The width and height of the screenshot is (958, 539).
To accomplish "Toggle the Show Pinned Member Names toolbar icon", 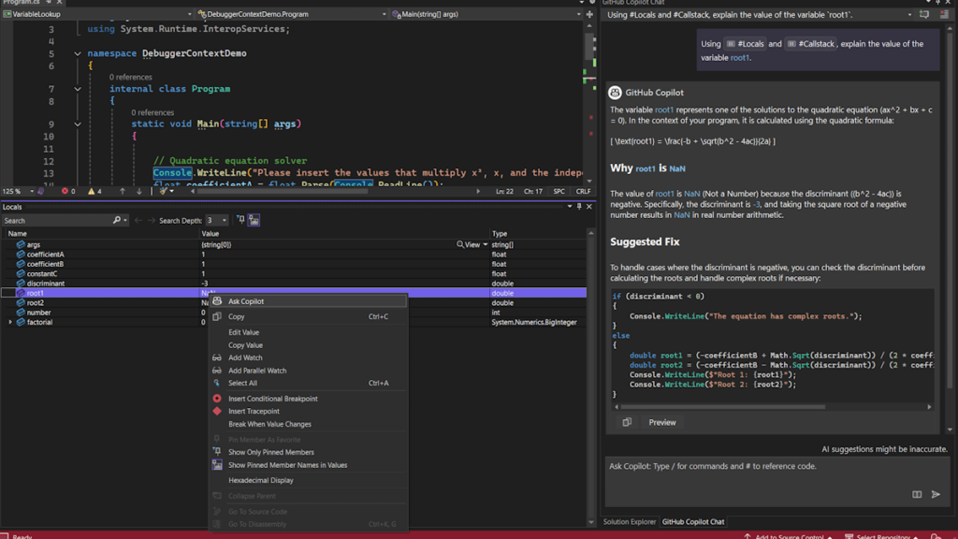I will coord(254,219).
